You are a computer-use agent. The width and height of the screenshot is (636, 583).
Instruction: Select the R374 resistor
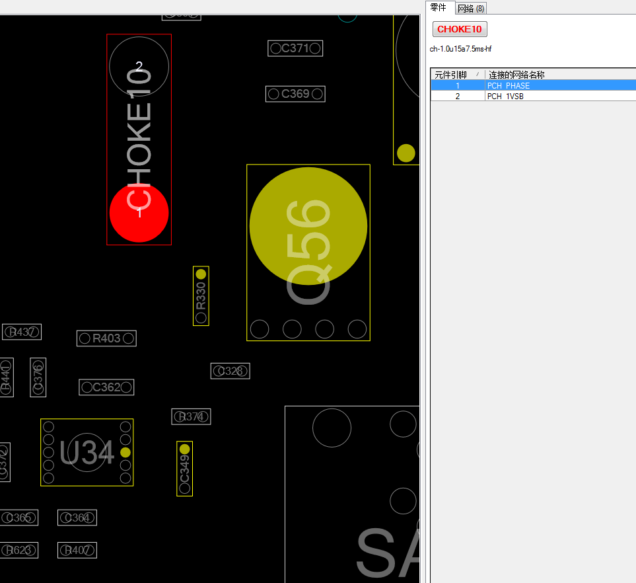191,416
